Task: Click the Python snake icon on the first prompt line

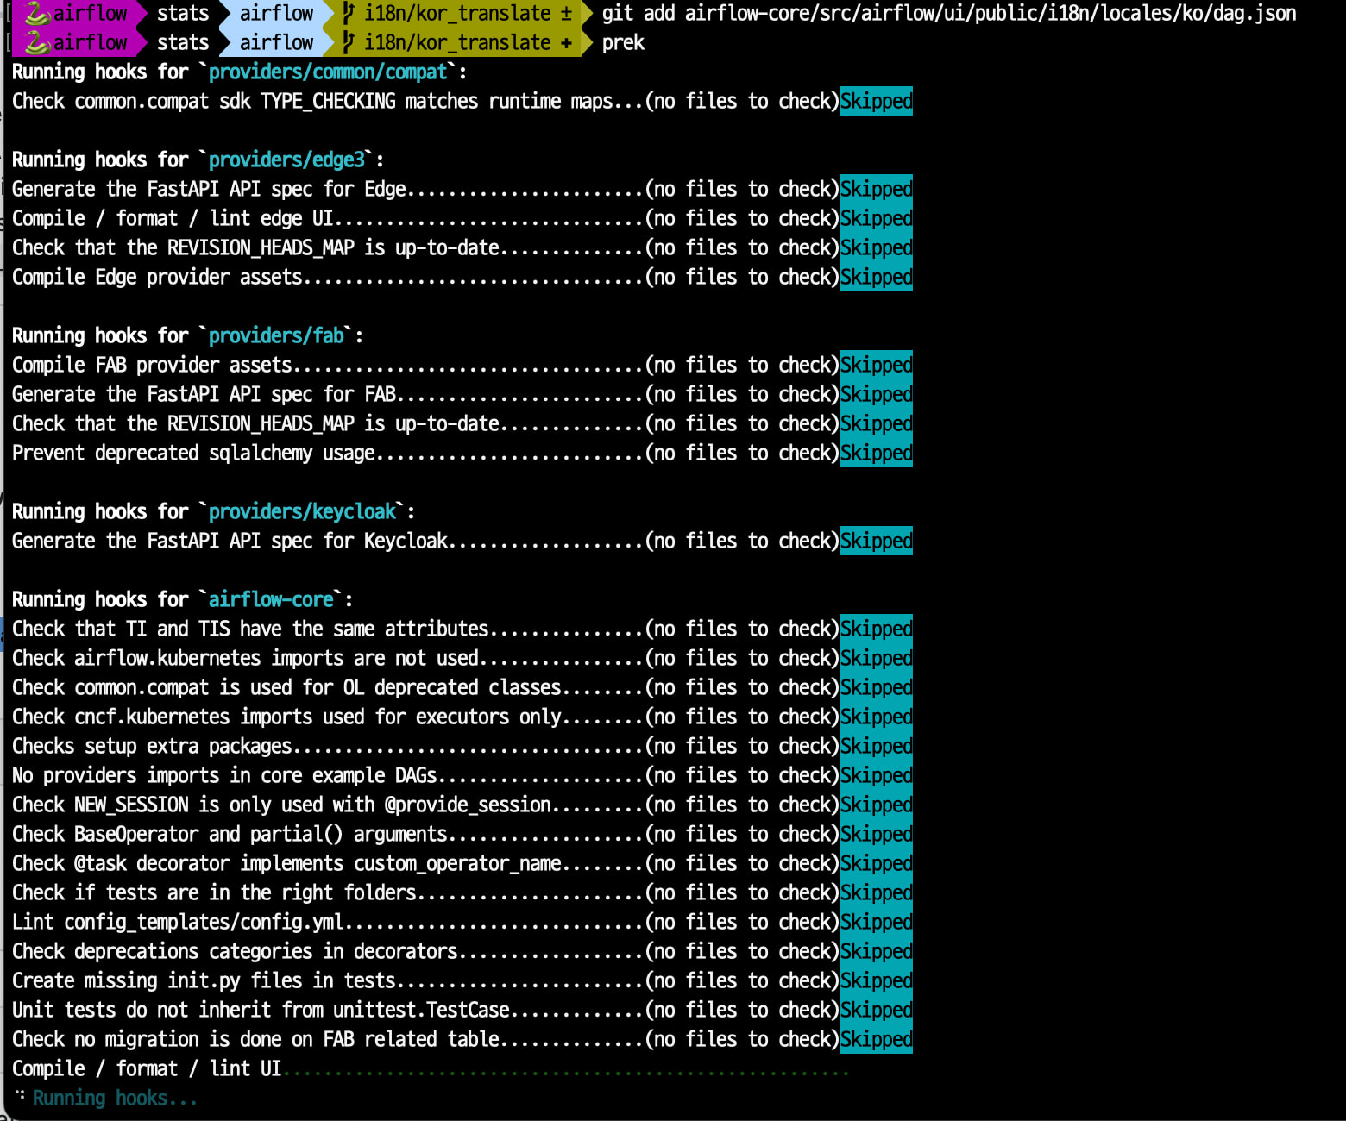Action: click(36, 13)
